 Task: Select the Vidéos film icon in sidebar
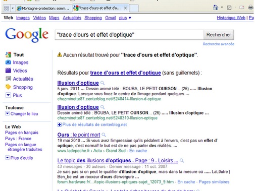tap(8, 71)
